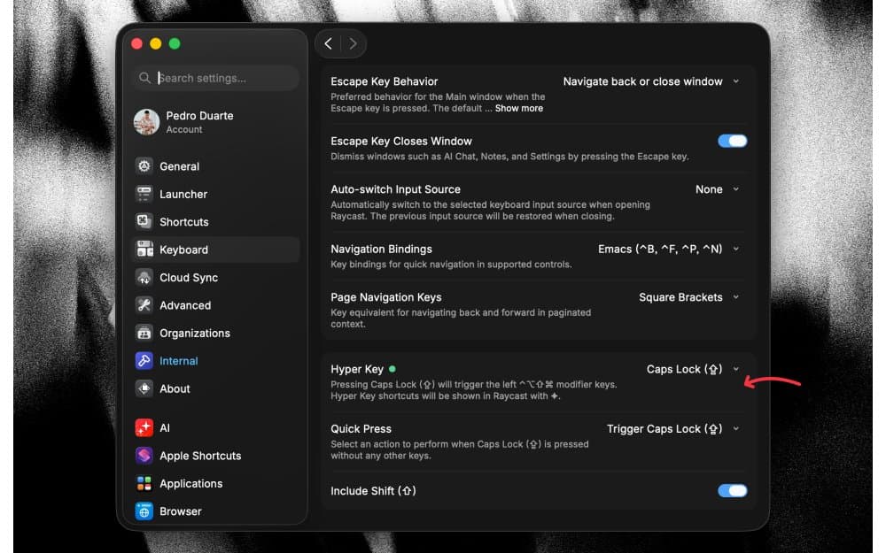Click the Quick Press label
The image size is (886, 553).
click(361, 429)
